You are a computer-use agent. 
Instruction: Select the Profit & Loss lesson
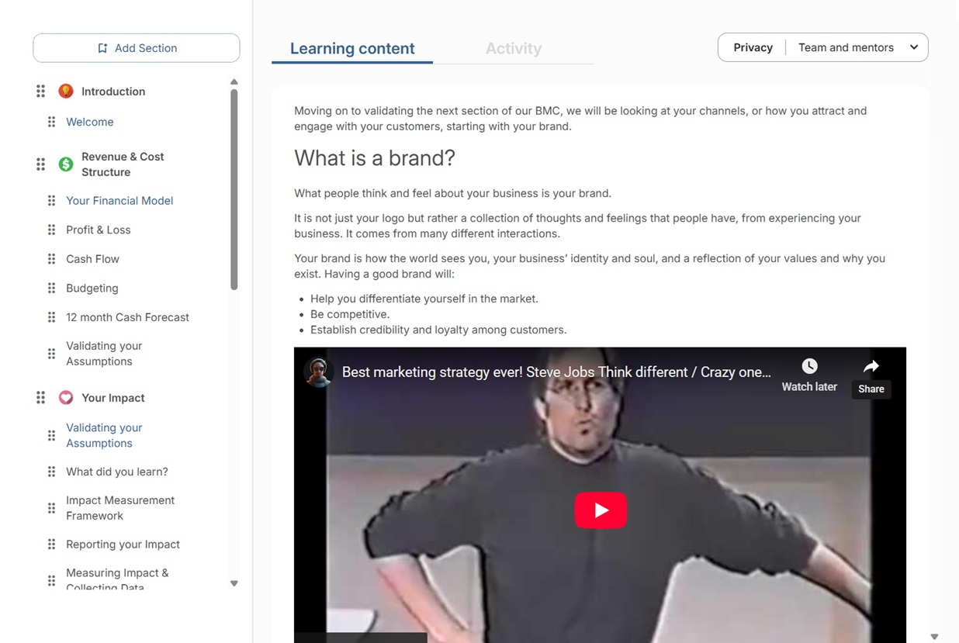pyautogui.click(x=99, y=230)
